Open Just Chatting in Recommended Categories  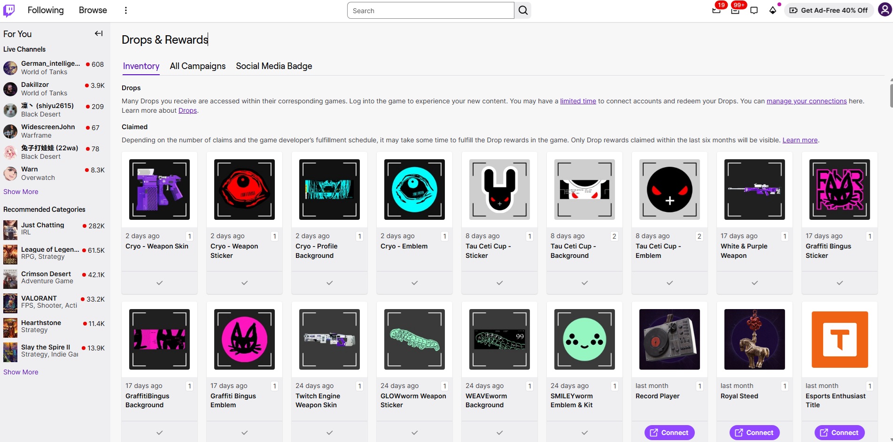tap(42, 225)
